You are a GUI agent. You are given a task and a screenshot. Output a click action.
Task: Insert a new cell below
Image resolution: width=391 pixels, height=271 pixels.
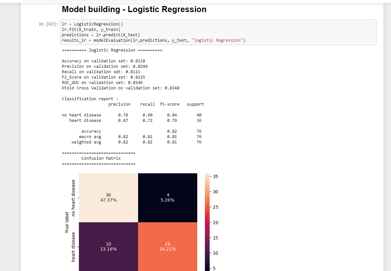[x=38, y=1]
